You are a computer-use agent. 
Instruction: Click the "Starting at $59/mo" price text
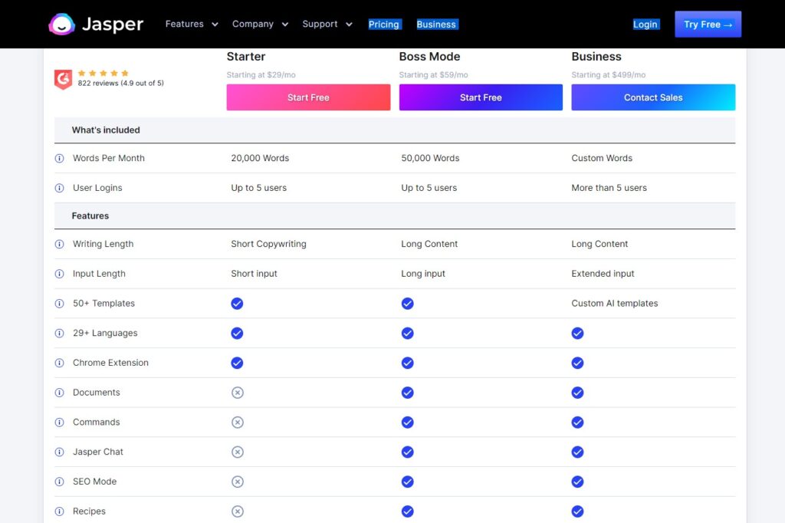pos(434,74)
